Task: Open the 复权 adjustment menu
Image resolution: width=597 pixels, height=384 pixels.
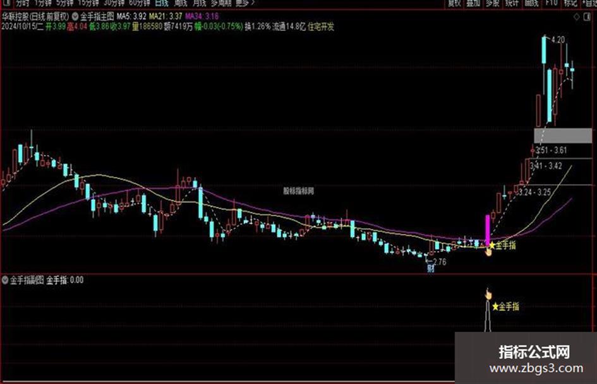Action: [x=454, y=3]
